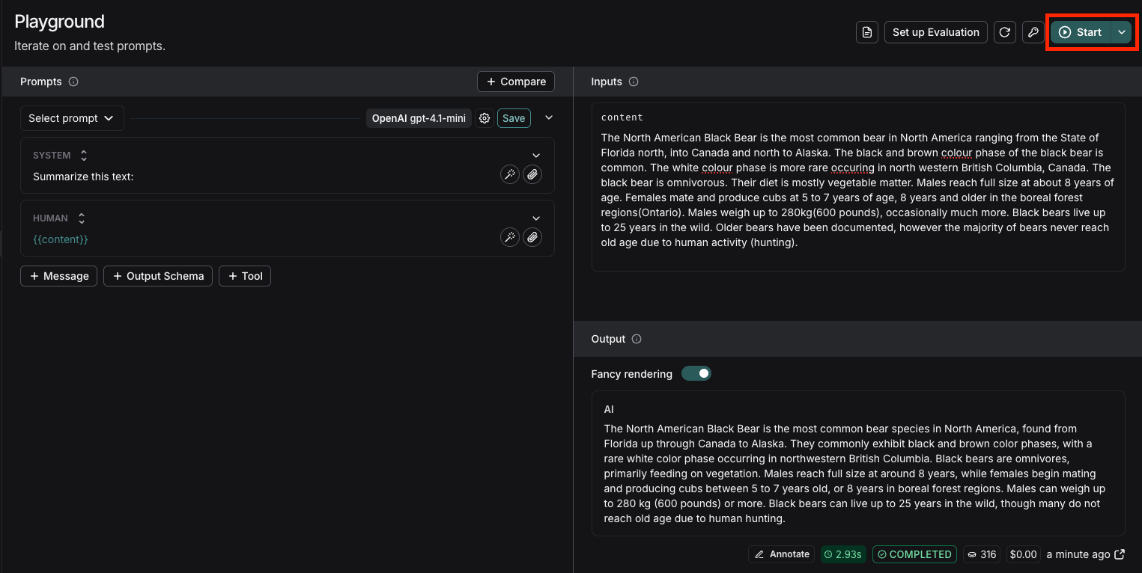Viewport: 1142px width, 573px height.
Task: Open the dropdown arrow beside Start
Action: [1122, 32]
